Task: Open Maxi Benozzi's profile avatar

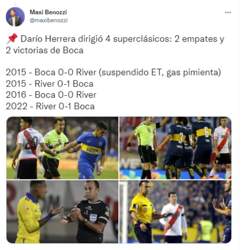Action: 15,16
